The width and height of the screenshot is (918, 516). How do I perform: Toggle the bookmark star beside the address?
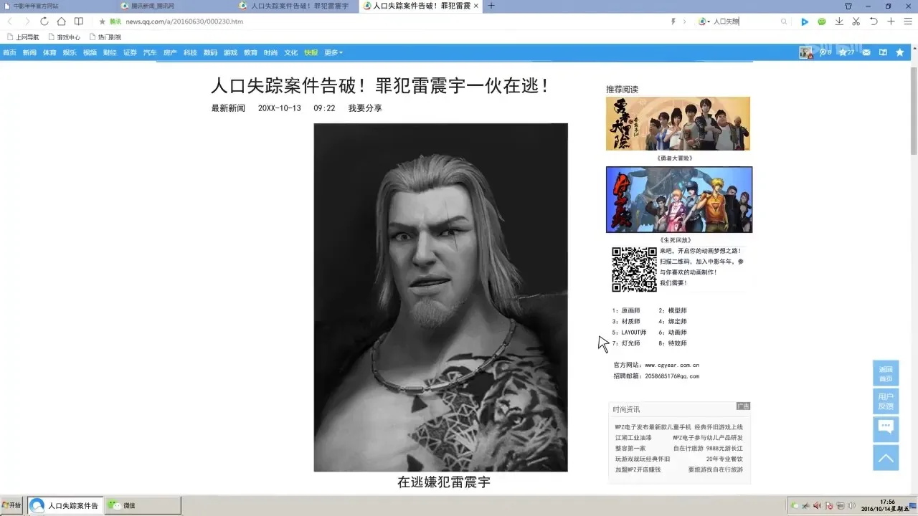click(103, 21)
